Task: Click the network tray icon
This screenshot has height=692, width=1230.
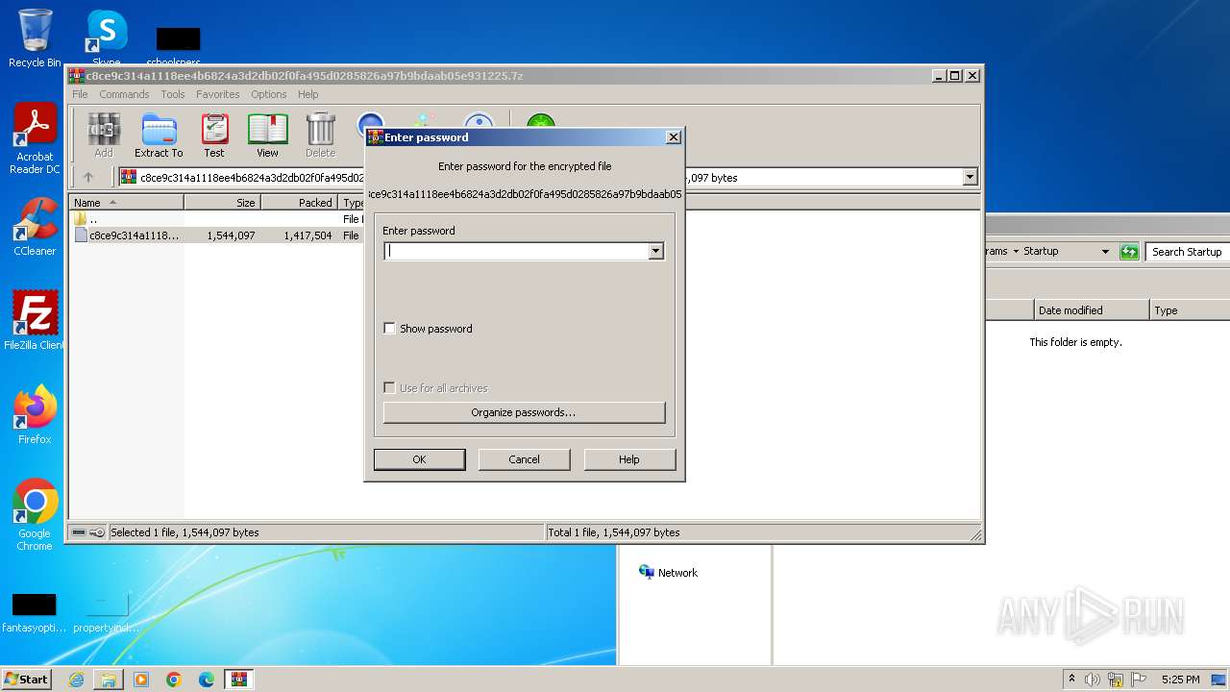Action: click(1116, 680)
